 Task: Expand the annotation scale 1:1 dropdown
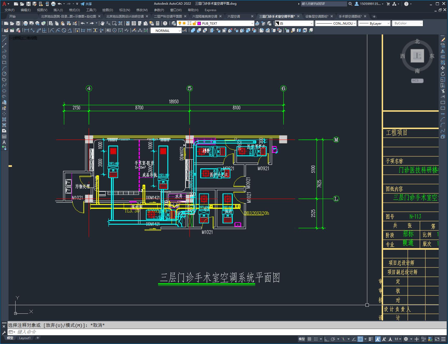tap(398, 339)
